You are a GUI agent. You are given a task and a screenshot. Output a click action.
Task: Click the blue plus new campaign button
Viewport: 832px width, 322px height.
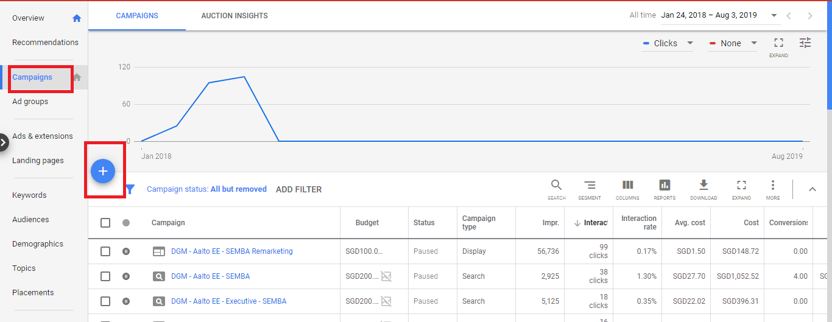(x=103, y=171)
